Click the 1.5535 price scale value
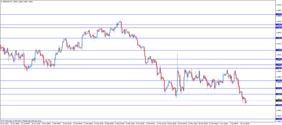Screen dimensions: 282x125 pyautogui.click(x=278, y=21)
